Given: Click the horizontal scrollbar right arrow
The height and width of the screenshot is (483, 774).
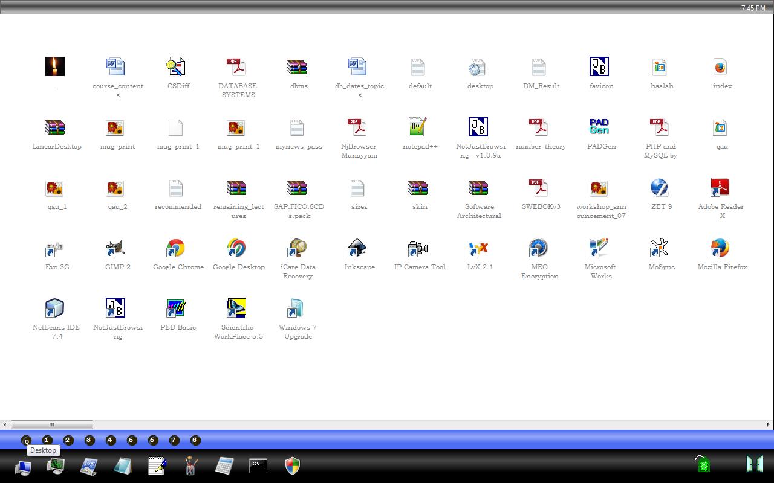Looking at the screenshot, I should 769,424.
